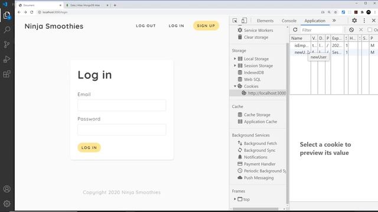Screen dimensions: 378x212
Task: Sort cookies by Name column header
Action: point(300,38)
